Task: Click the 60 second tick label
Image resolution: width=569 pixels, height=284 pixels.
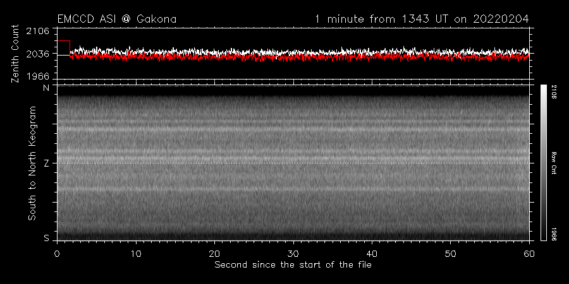Action: (529, 253)
